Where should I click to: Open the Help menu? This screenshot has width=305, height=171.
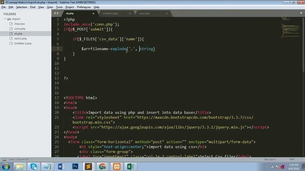96,7
